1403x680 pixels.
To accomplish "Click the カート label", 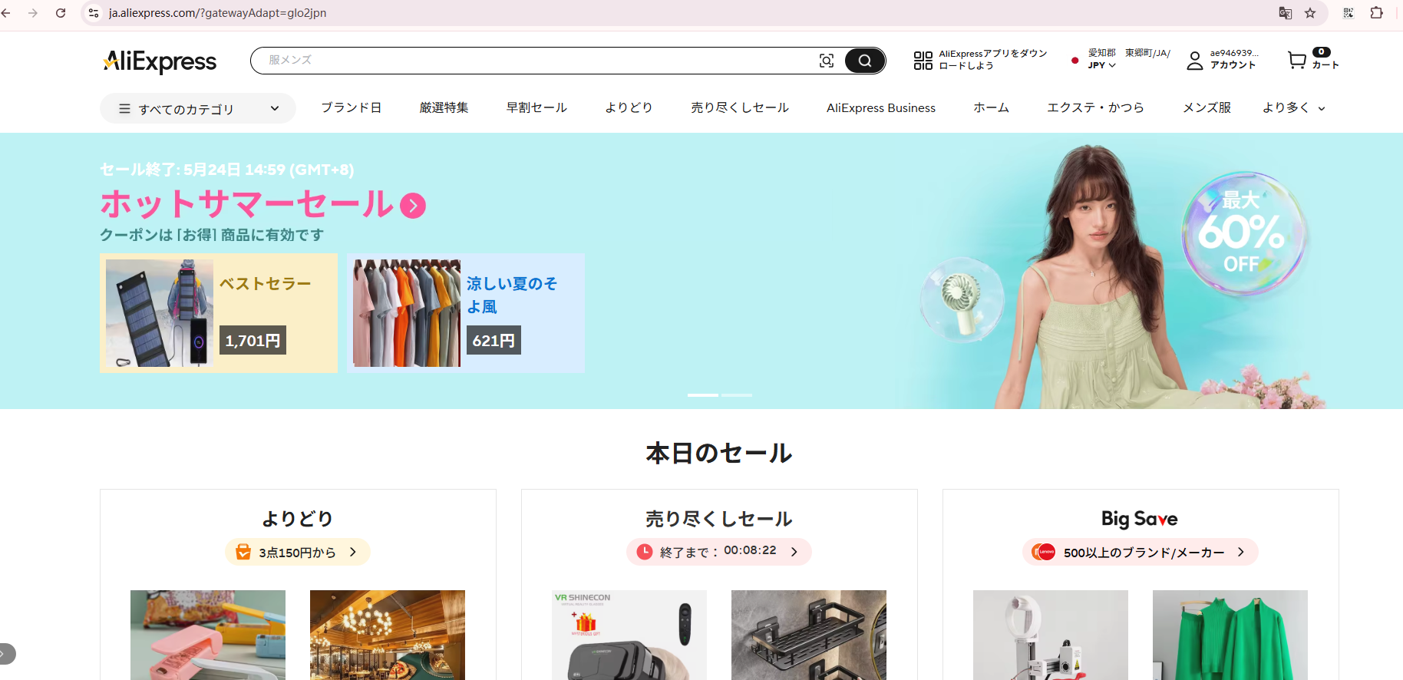I will click(1325, 65).
